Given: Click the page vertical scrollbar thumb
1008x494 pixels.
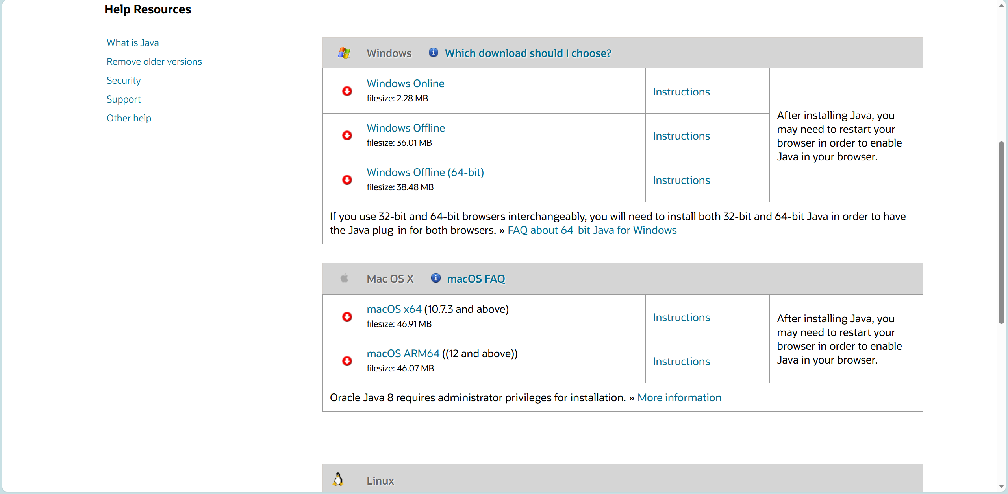Looking at the screenshot, I should (x=1001, y=232).
